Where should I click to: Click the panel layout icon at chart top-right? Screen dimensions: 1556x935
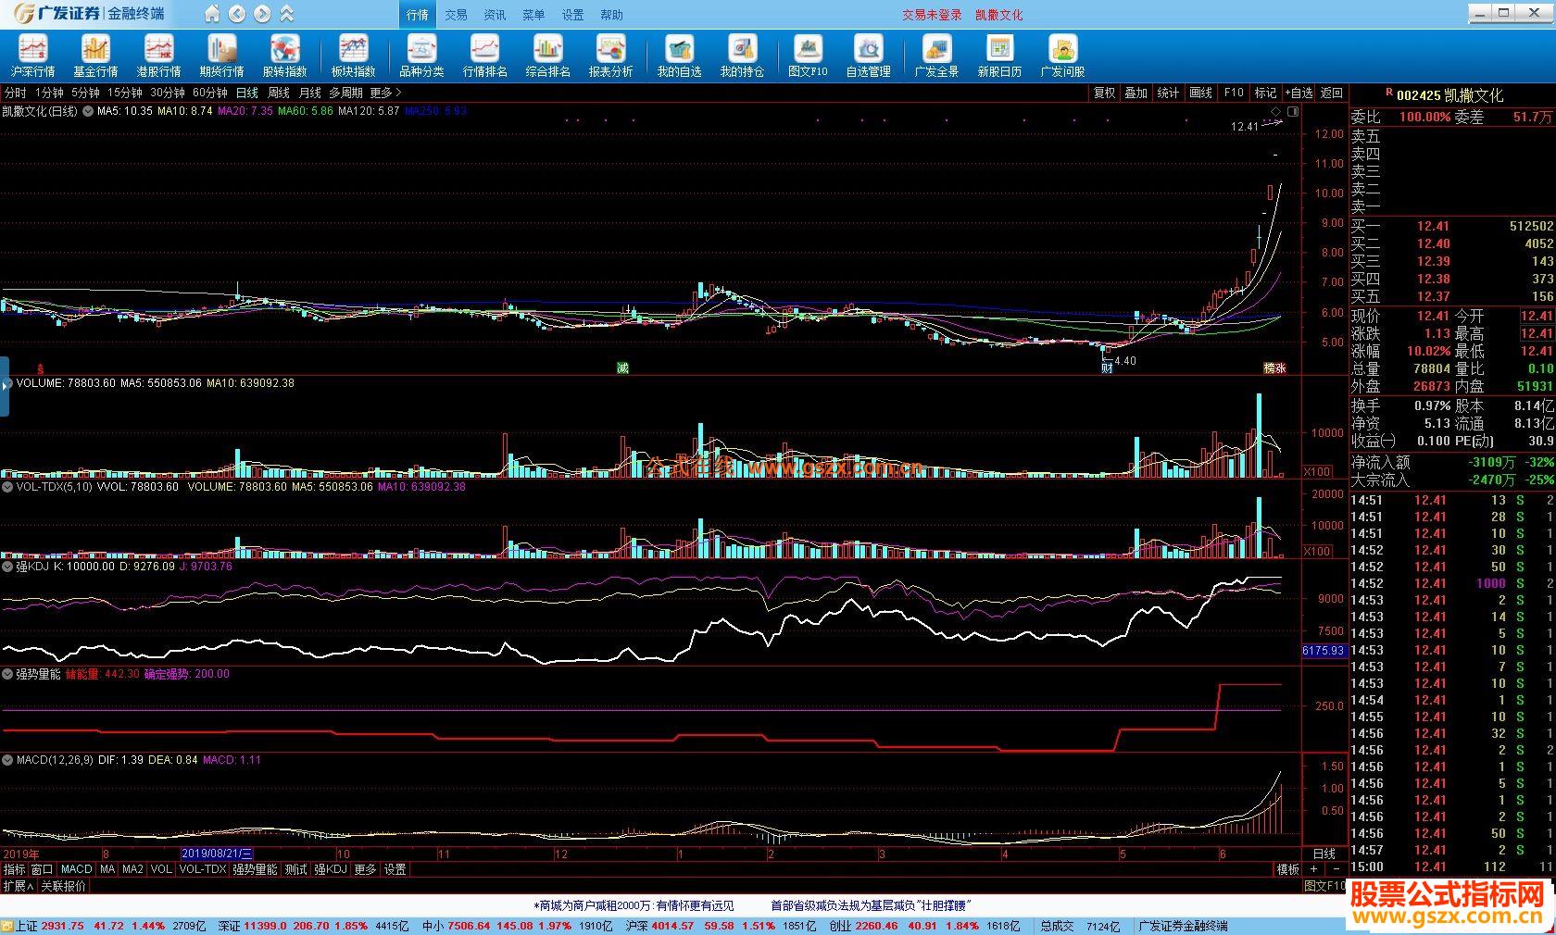(1293, 111)
